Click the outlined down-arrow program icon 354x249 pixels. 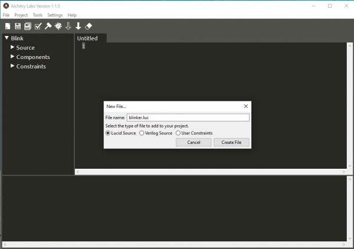click(68, 26)
